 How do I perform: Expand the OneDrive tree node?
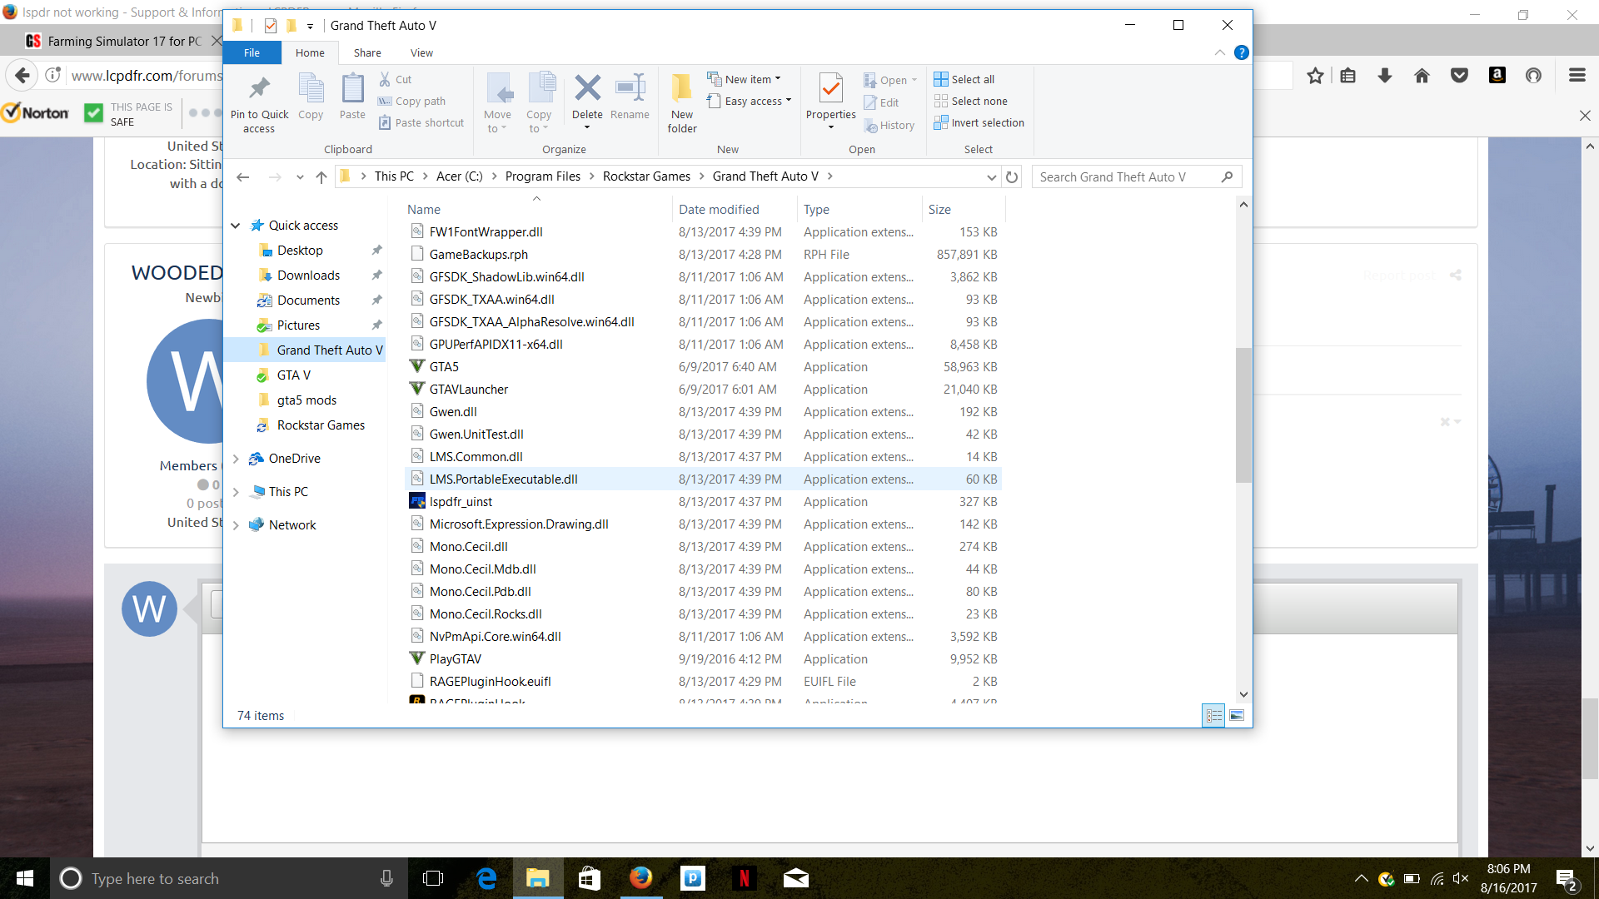237,459
